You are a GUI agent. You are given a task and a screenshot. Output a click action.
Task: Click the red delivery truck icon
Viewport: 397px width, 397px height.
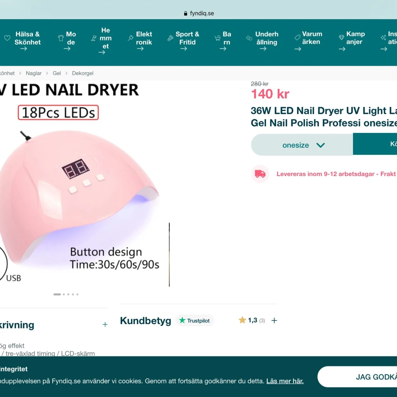260,174
